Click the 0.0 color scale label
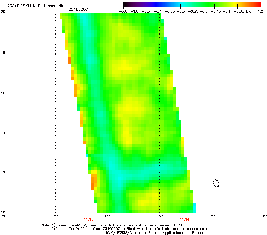Viewport: 267px width, 235px height. click(249, 12)
